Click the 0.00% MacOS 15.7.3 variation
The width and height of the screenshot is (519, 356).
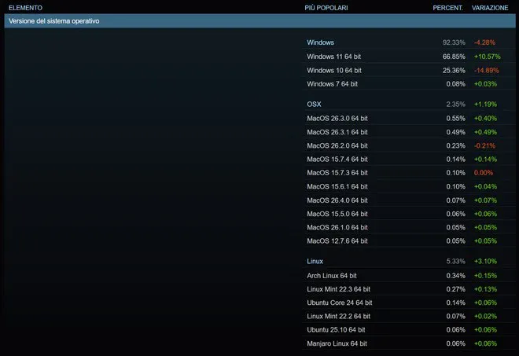tap(484, 173)
